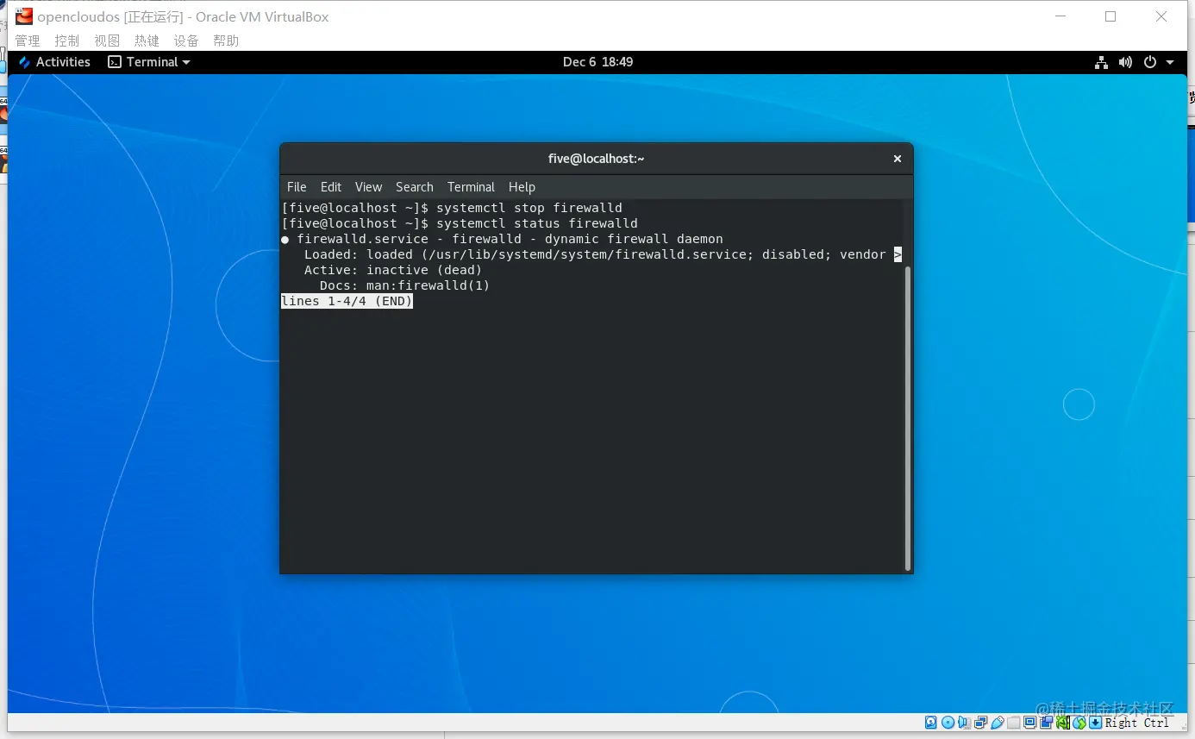Click the 'Loaded: loaded' status line

(x=595, y=254)
